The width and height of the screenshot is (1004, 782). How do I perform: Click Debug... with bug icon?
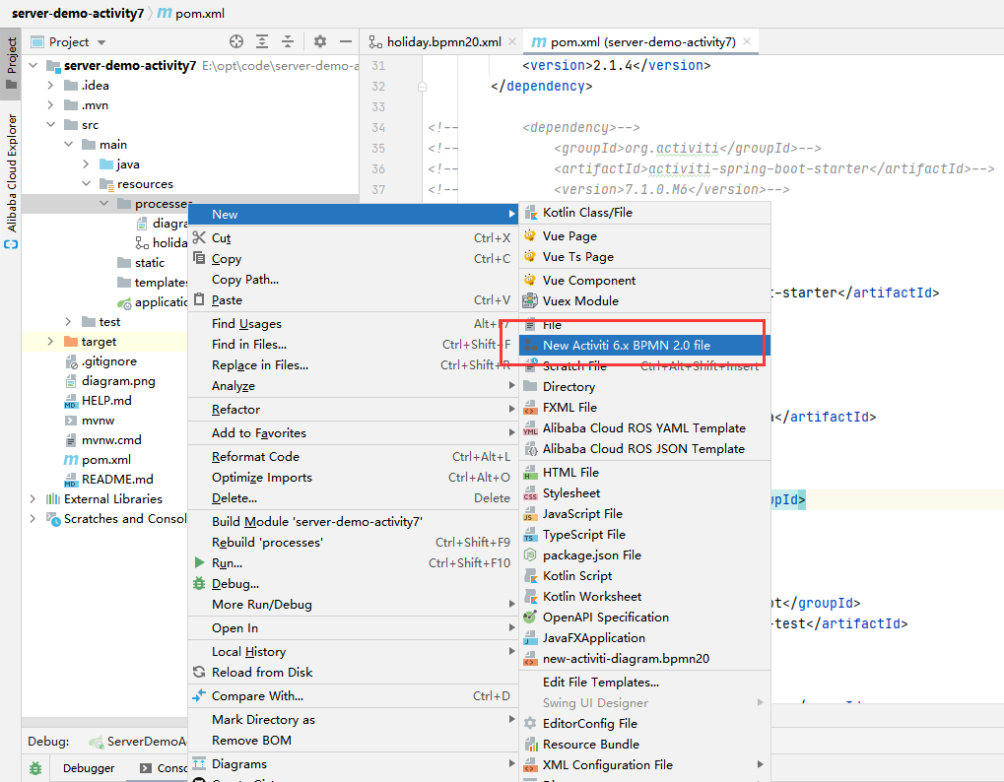353,584
